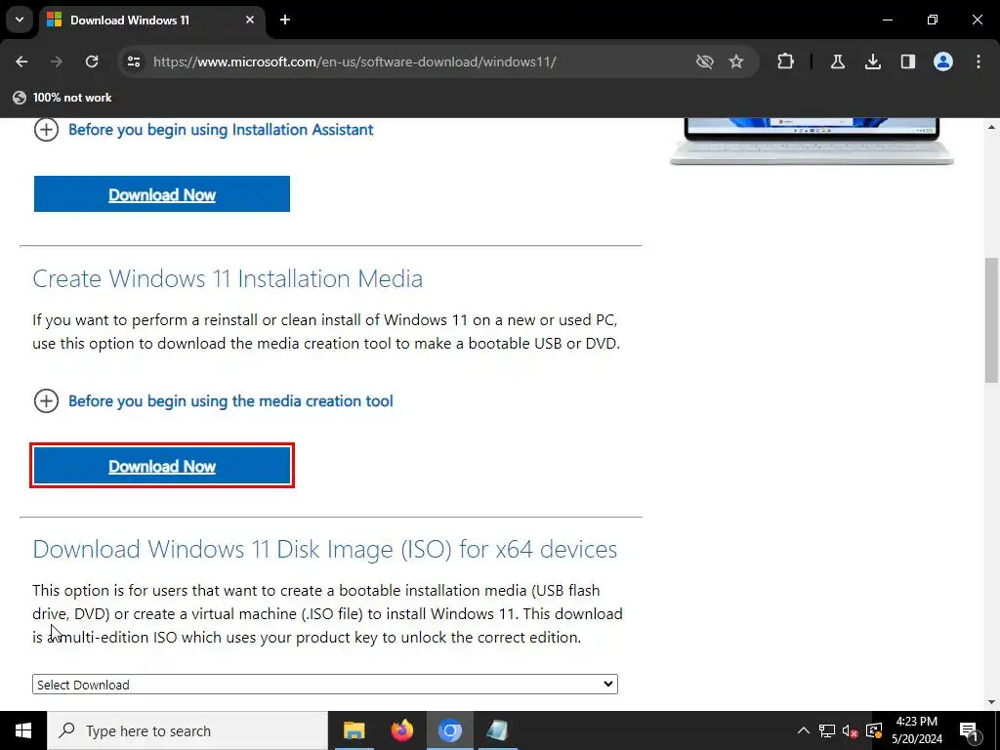1000x750 pixels.
Task: Close the Download Windows 11 tab
Action: 250,21
